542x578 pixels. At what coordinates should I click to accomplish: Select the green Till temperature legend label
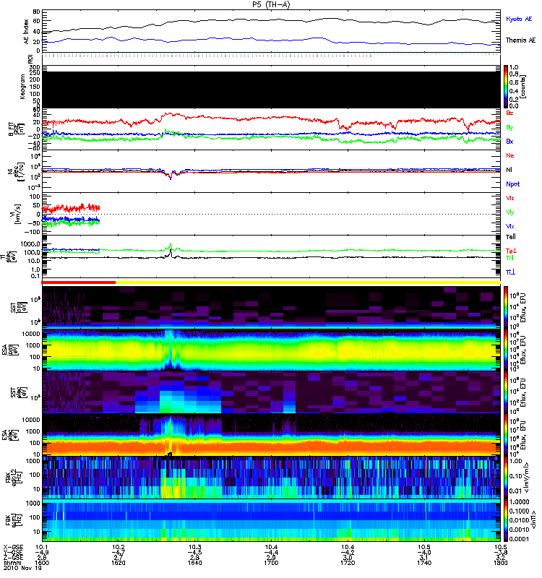coord(509,258)
